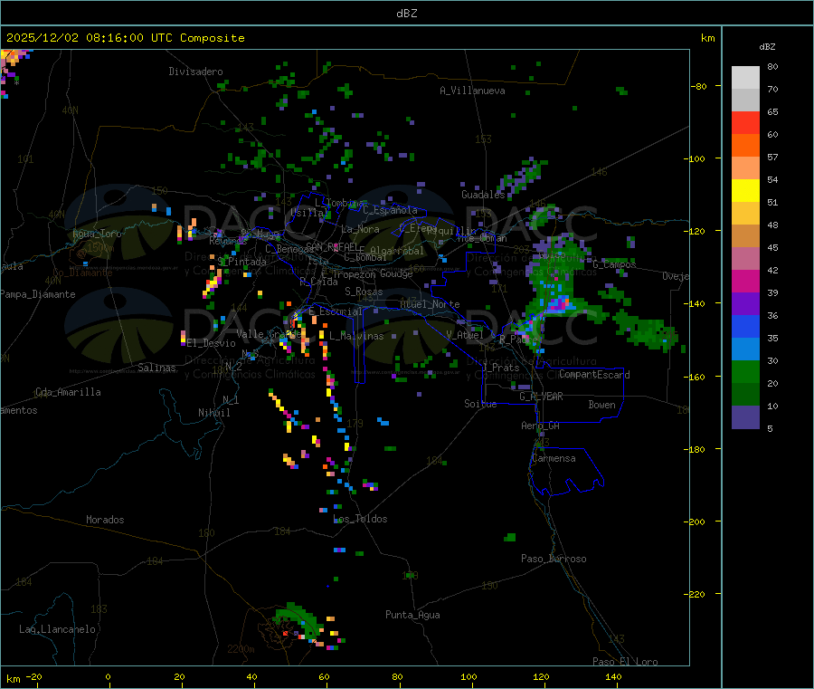Select the "-200" tick on the vertical scale
The image size is (814, 689).
[694, 522]
